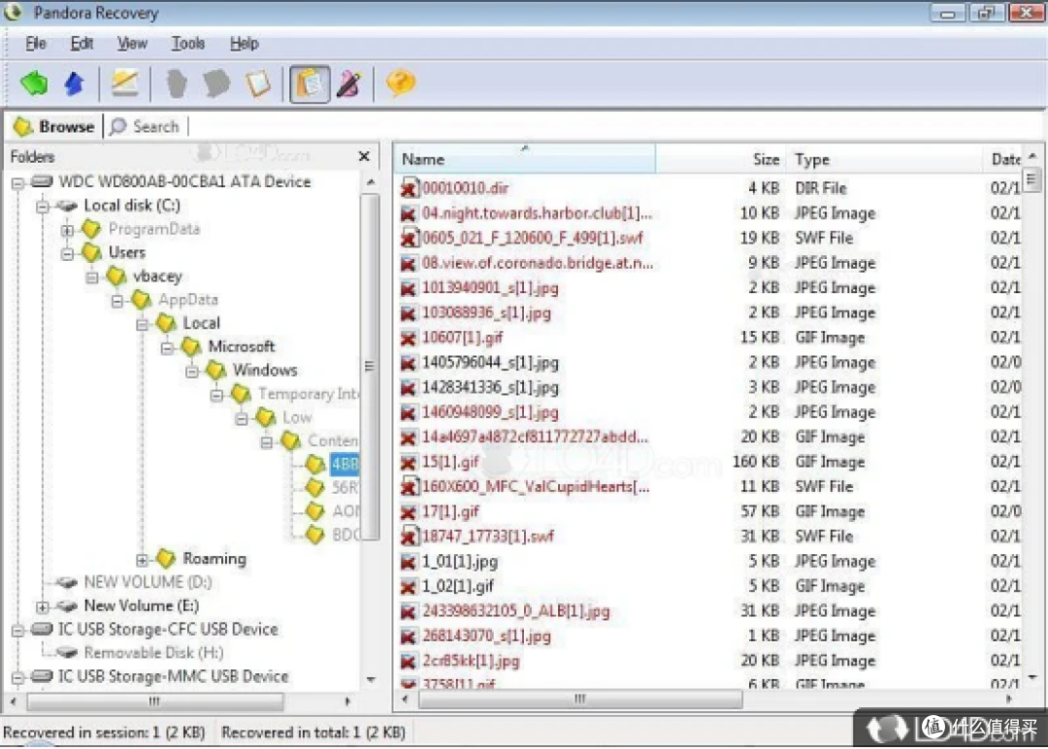Click the wizard wand toolbar icon
This screenshot has height=749, width=1048.
pyautogui.click(x=349, y=83)
